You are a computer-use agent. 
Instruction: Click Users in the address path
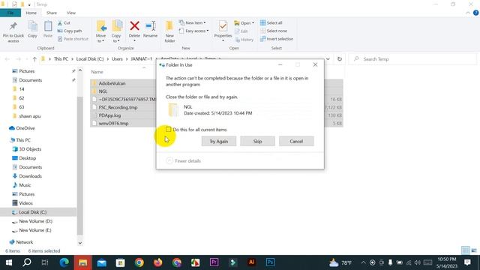[x=117, y=59]
